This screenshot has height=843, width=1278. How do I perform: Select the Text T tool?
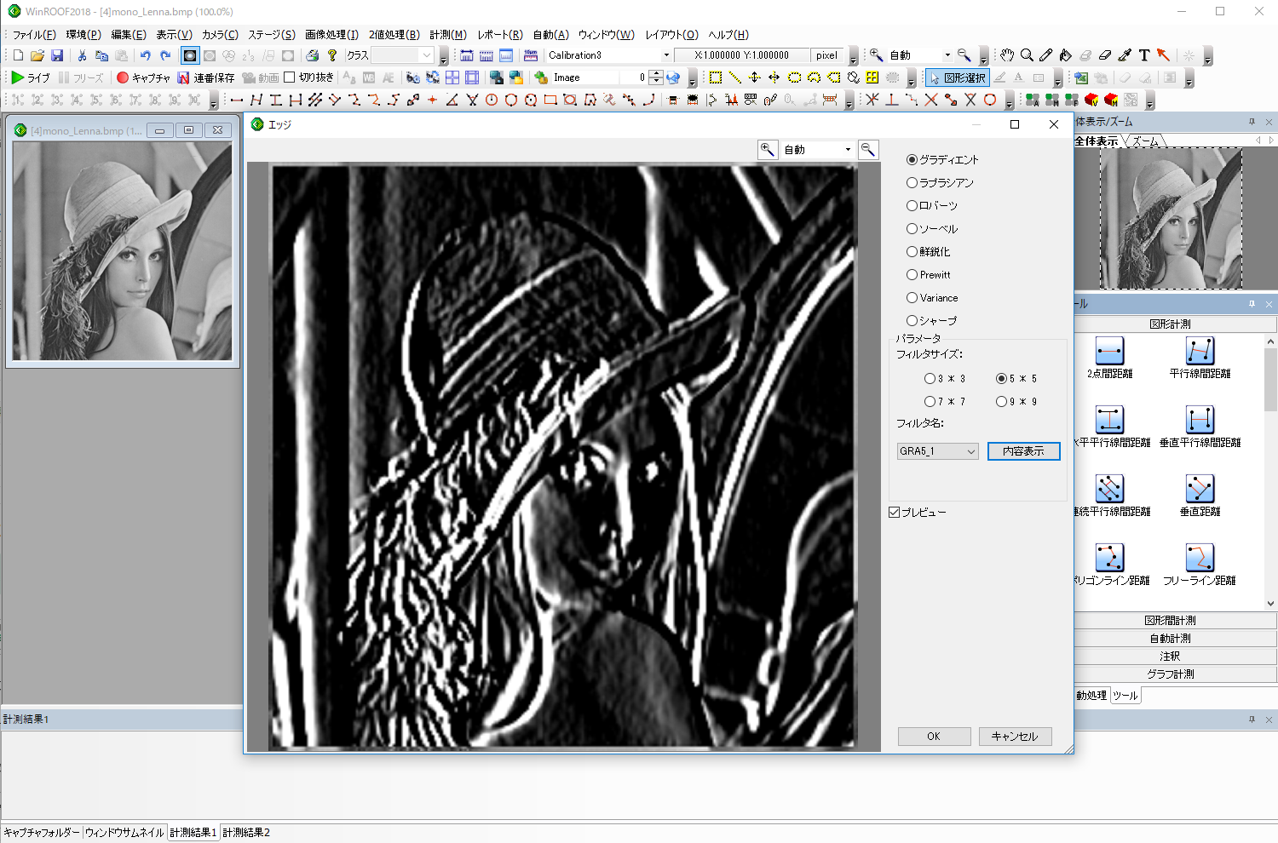coord(1144,55)
